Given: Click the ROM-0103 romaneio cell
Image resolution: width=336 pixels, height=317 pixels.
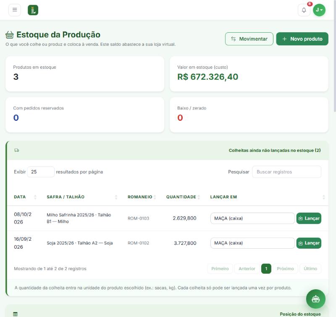Looking at the screenshot, I should click(x=138, y=218).
